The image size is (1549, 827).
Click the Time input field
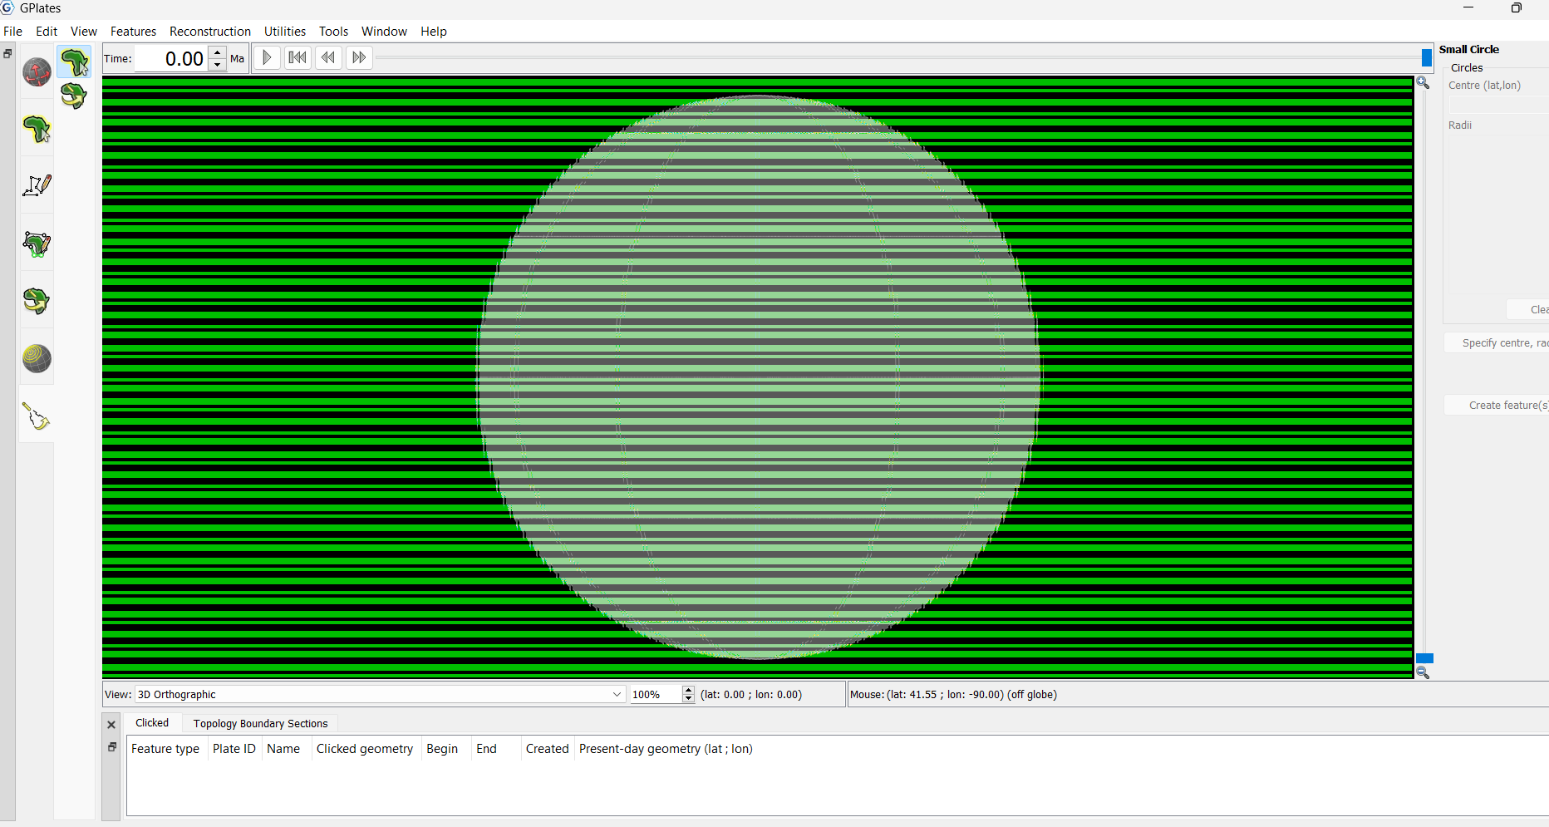[171, 59]
